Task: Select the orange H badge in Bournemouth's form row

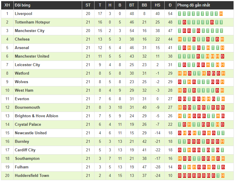Action: [180, 108]
